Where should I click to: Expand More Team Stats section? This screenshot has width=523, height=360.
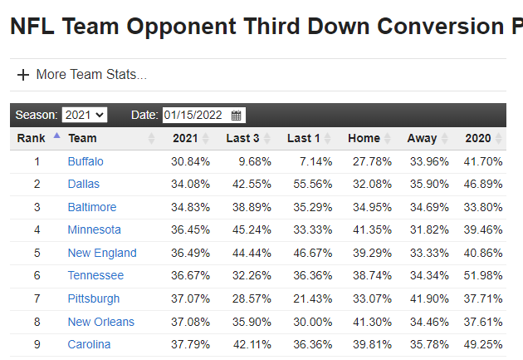(91, 75)
